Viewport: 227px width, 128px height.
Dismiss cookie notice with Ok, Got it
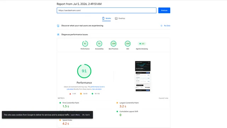pos(86,115)
